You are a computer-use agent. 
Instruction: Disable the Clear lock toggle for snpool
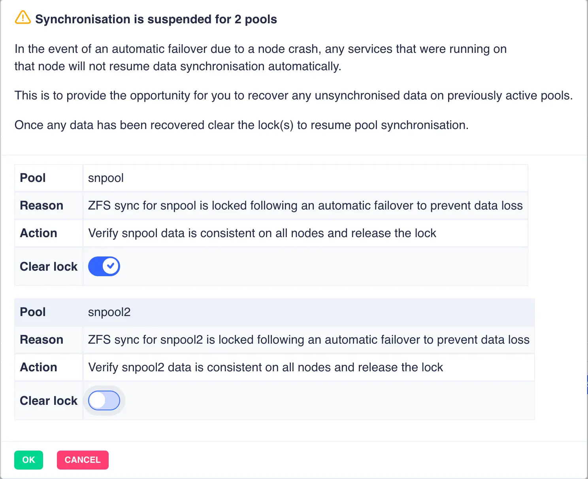click(x=104, y=266)
